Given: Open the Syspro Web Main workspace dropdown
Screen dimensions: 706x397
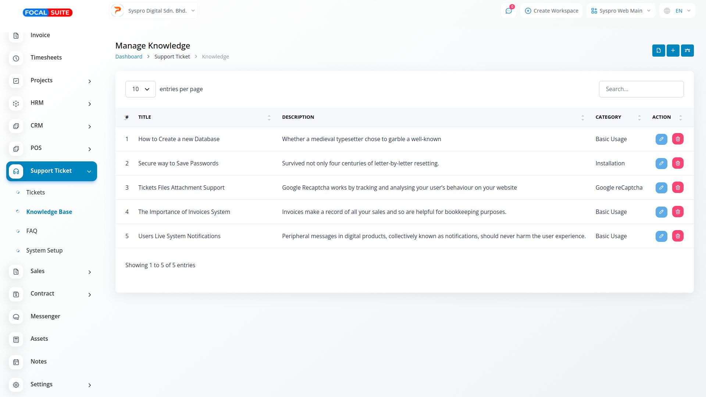Looking at the screenshot, I should pyautogui.click(x=620, y=11).
